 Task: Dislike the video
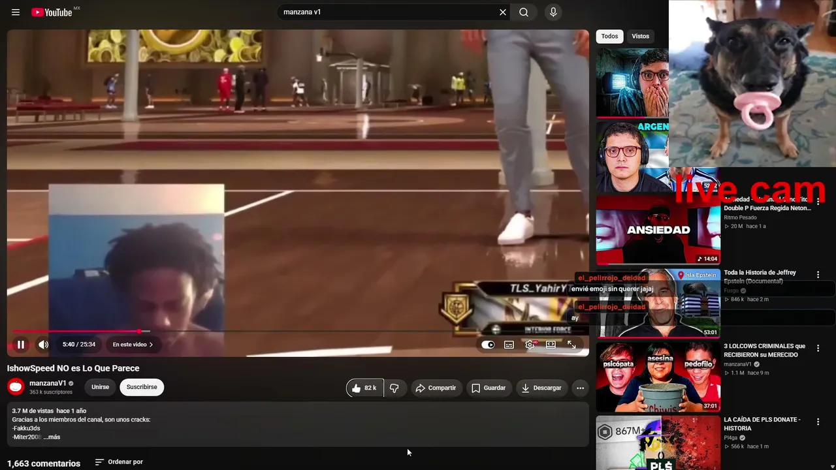click(394, 388)
